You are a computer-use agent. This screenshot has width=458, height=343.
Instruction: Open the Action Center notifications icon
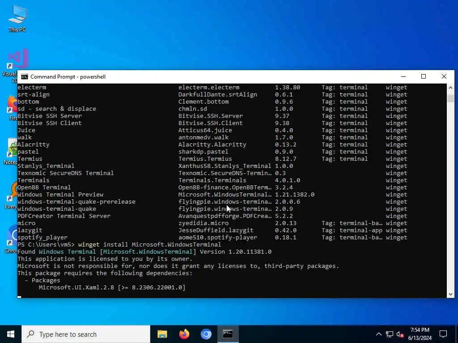pyautogui.click(x=443, y=334)
